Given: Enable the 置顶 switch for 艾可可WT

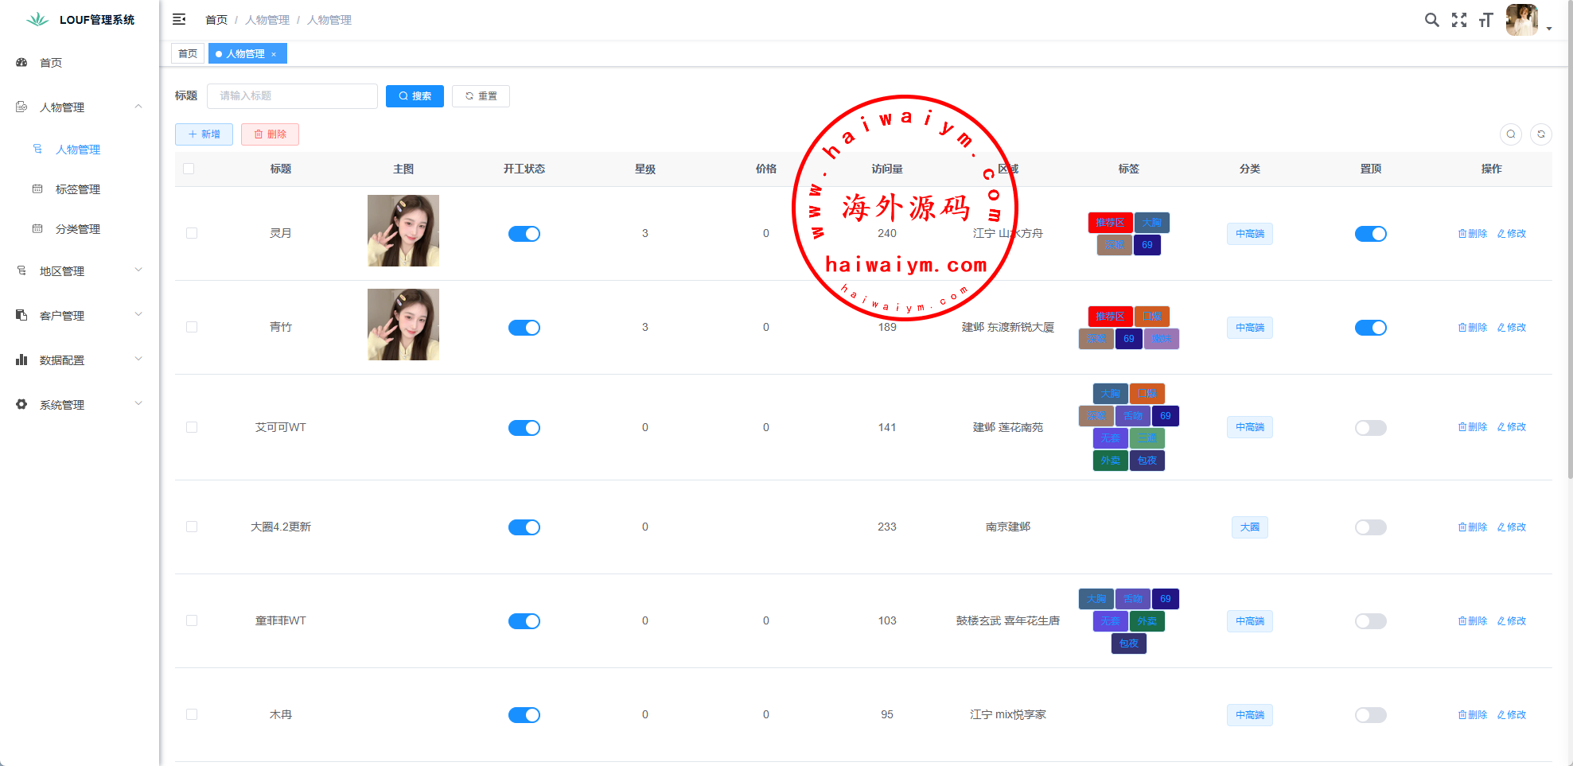Looking at the screenshot, I should point(1370,428).
